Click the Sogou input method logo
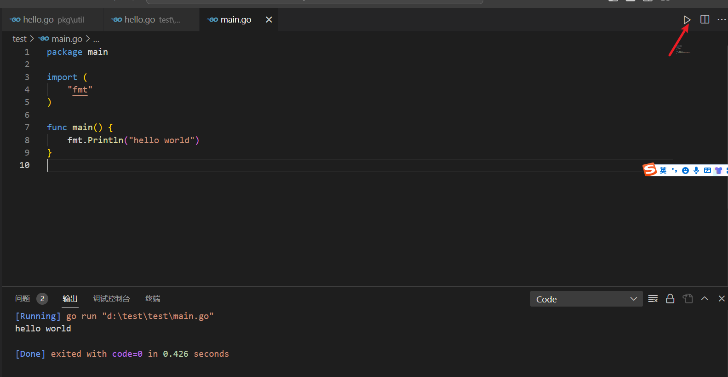 650,170
